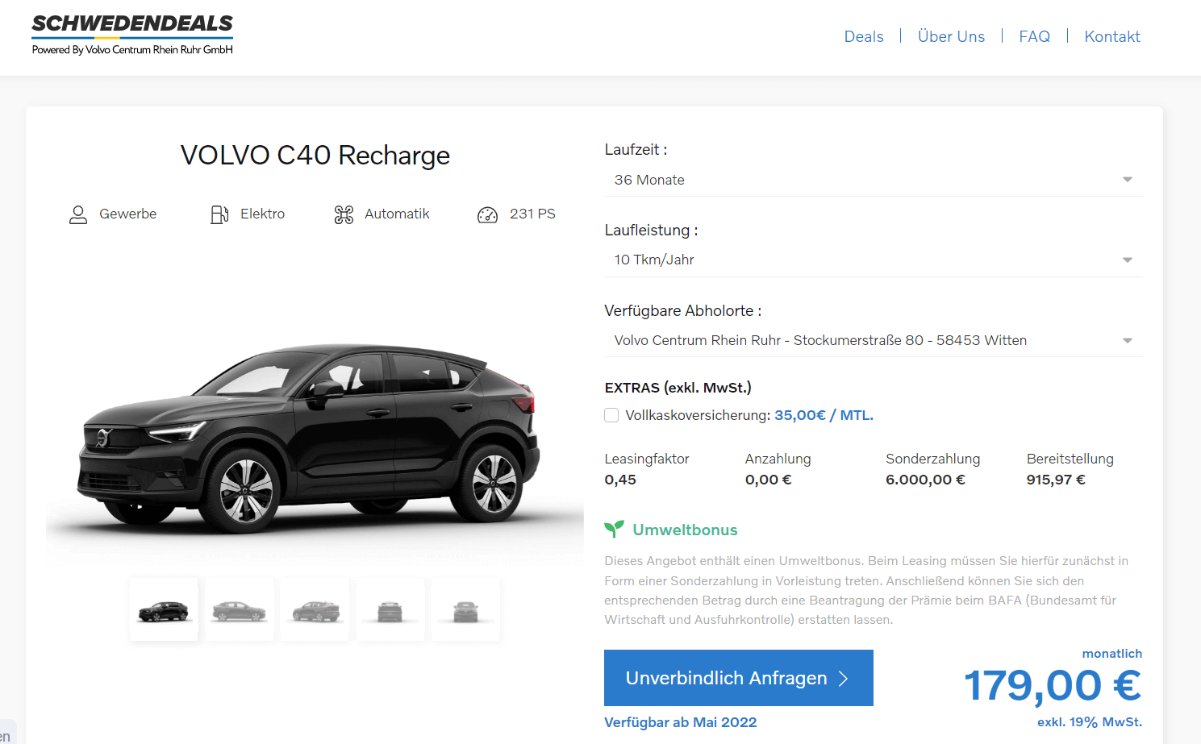Click the Powered By Volvo Centrum tagline
This screenshot has height=744, width=1201.
pyautogui.click(x=132, y=50)
